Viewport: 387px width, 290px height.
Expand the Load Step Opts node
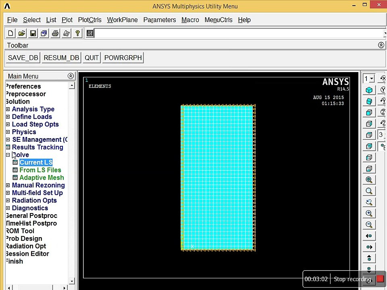click(x=8, y=124)
